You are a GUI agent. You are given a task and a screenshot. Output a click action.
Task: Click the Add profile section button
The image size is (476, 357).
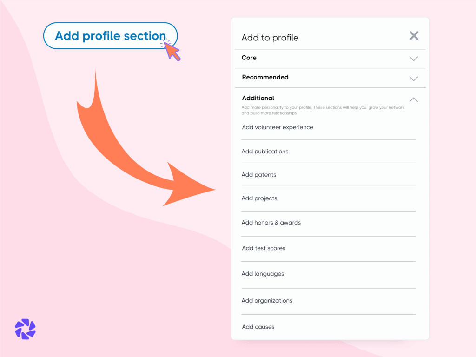pos(110,36)
